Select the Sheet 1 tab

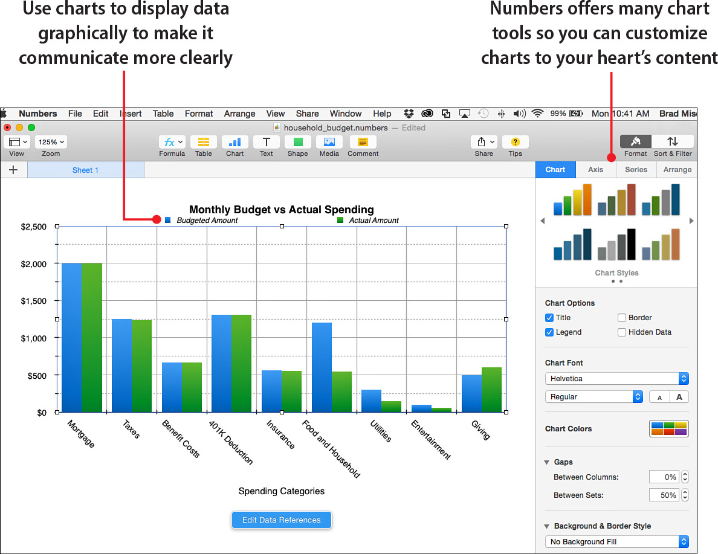point(85,170)
